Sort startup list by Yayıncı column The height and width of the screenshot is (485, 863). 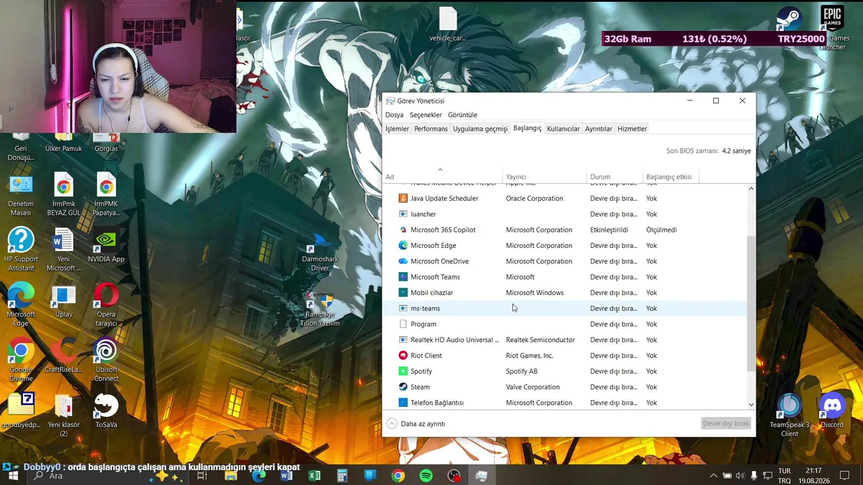(545, 176)
